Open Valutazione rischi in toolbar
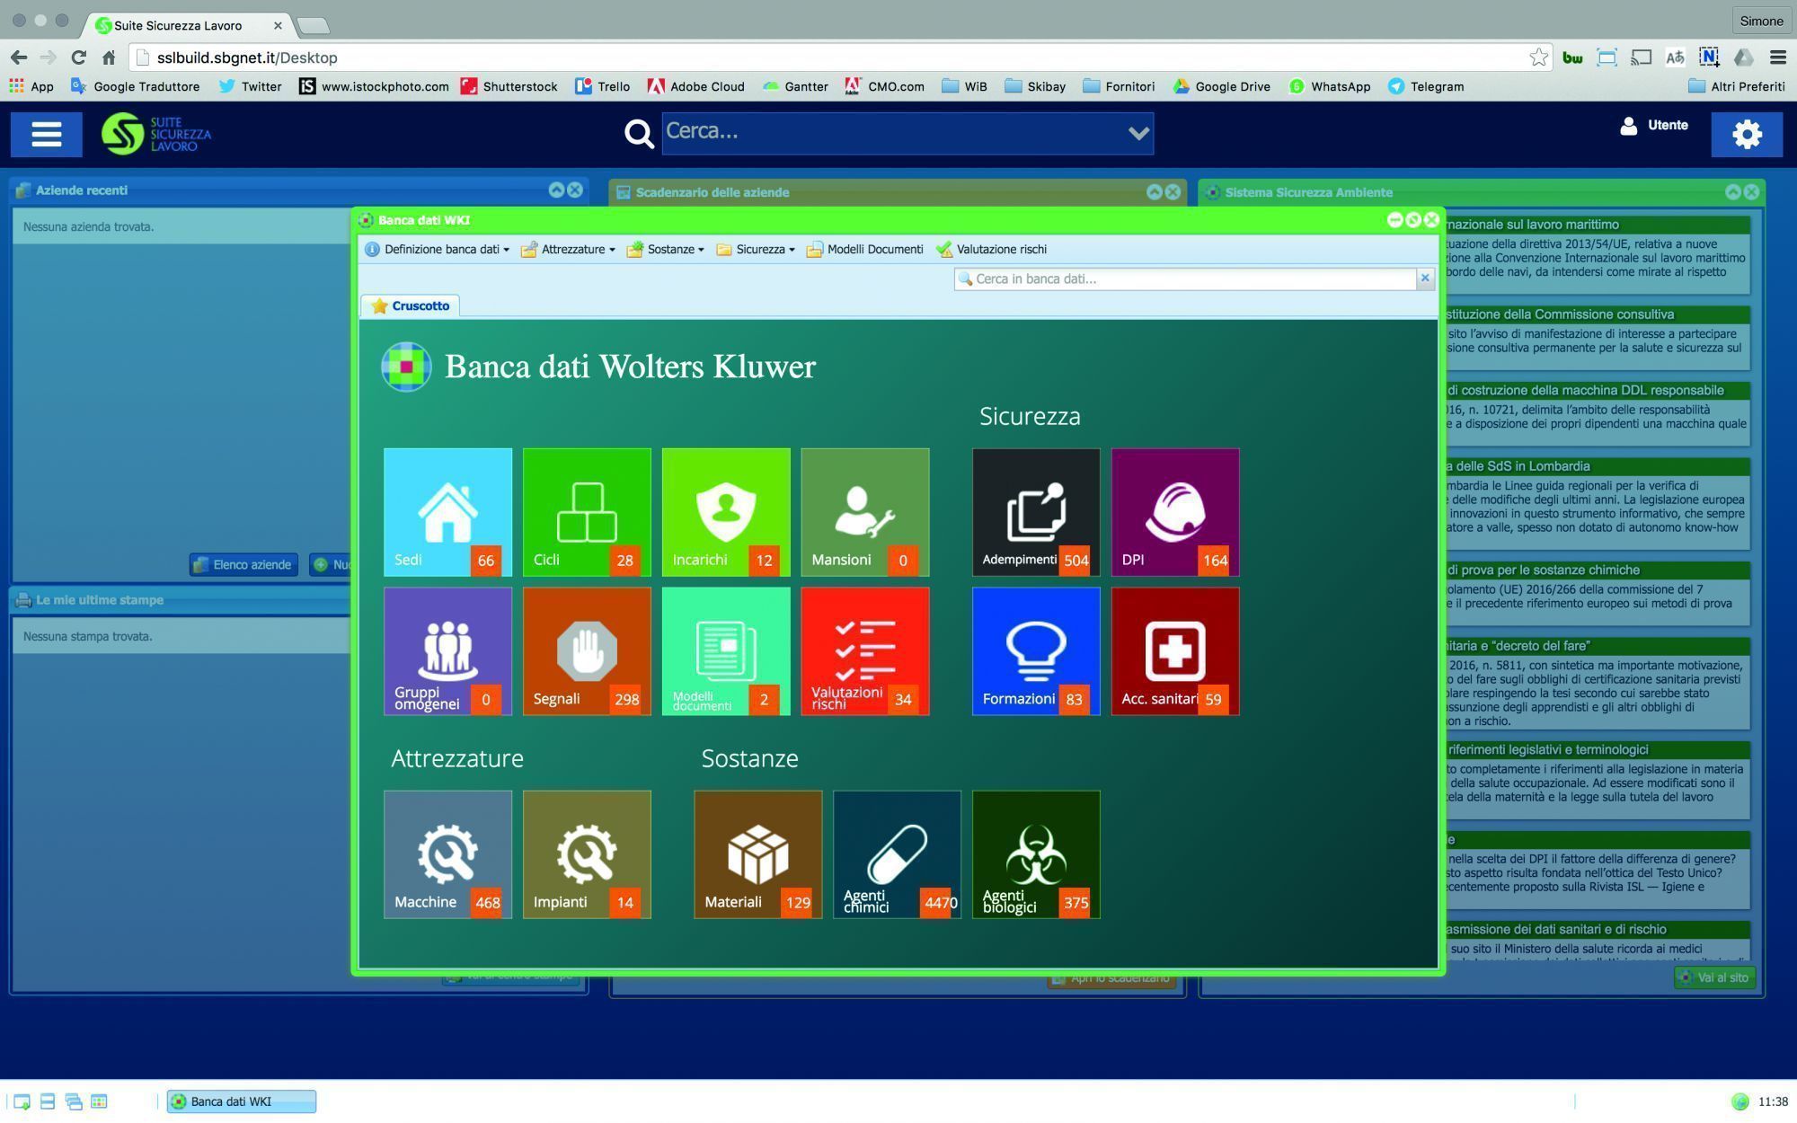Screen dimensions: 1797x1123 click(x=991, y=250)
